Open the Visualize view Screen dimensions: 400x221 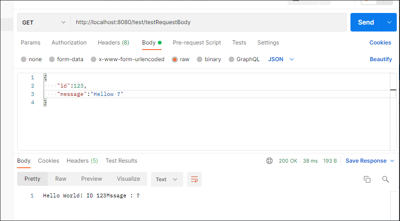128,179
